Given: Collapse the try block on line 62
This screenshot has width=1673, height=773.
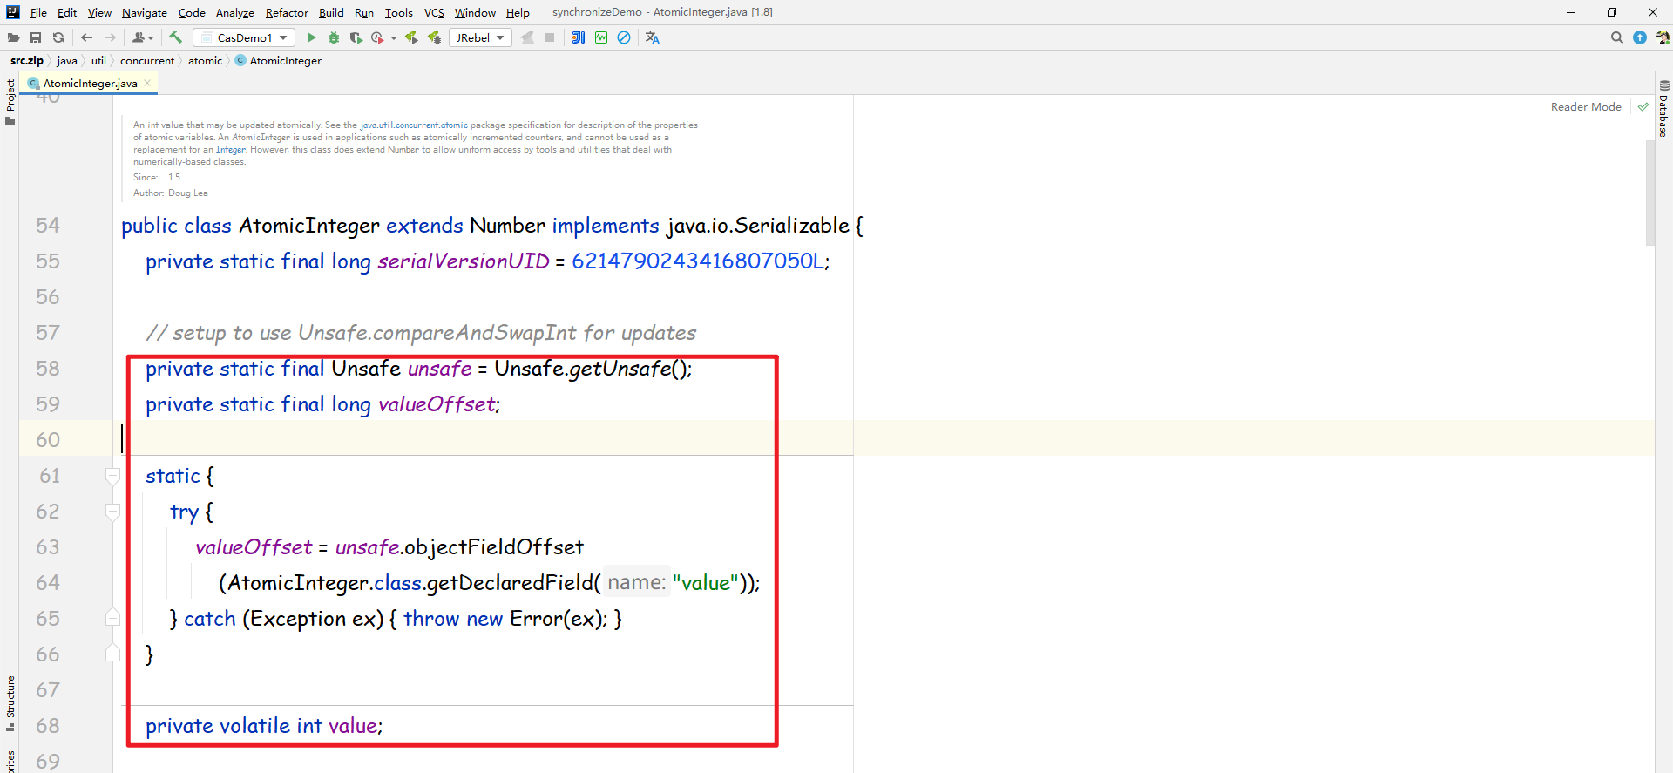Looking at the screenshot, I should click(x=112, y=512).
